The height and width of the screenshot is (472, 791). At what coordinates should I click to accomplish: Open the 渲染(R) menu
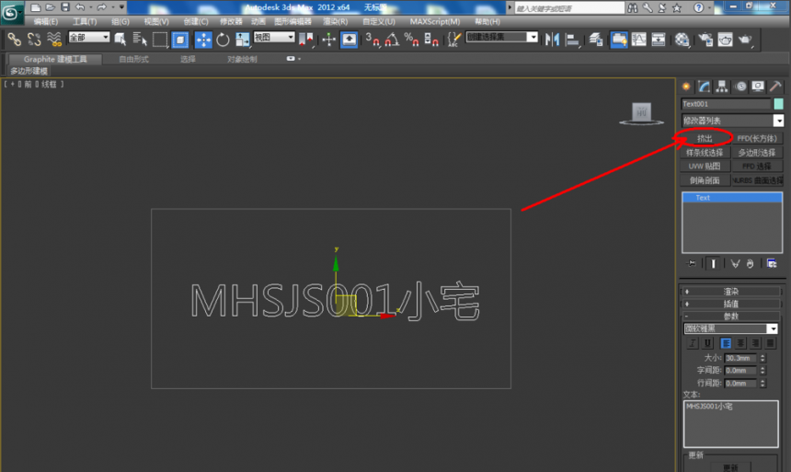pos(335,22)
